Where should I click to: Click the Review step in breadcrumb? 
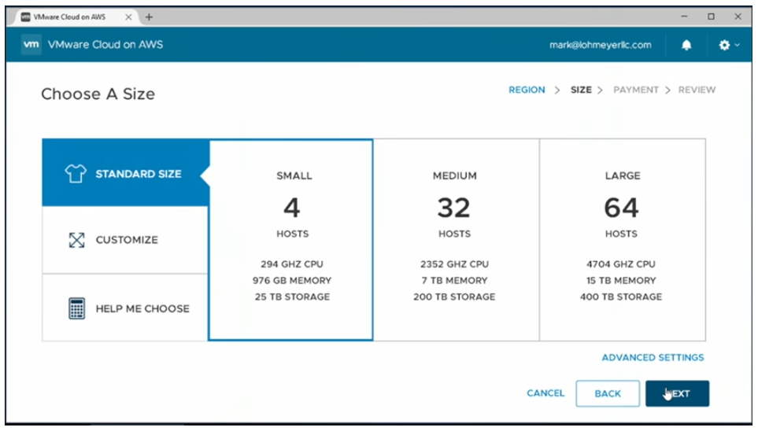click(x=697, y=90)
